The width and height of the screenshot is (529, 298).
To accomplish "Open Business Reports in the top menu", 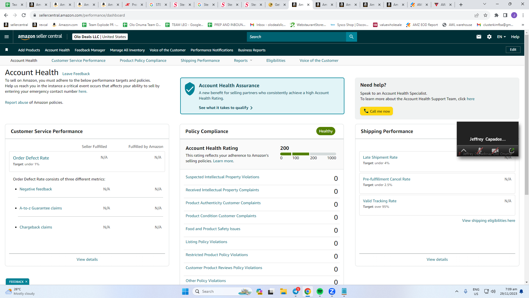I will [252, 50].
